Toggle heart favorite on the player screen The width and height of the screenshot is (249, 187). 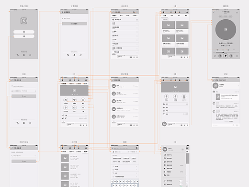tap(217, 50)
